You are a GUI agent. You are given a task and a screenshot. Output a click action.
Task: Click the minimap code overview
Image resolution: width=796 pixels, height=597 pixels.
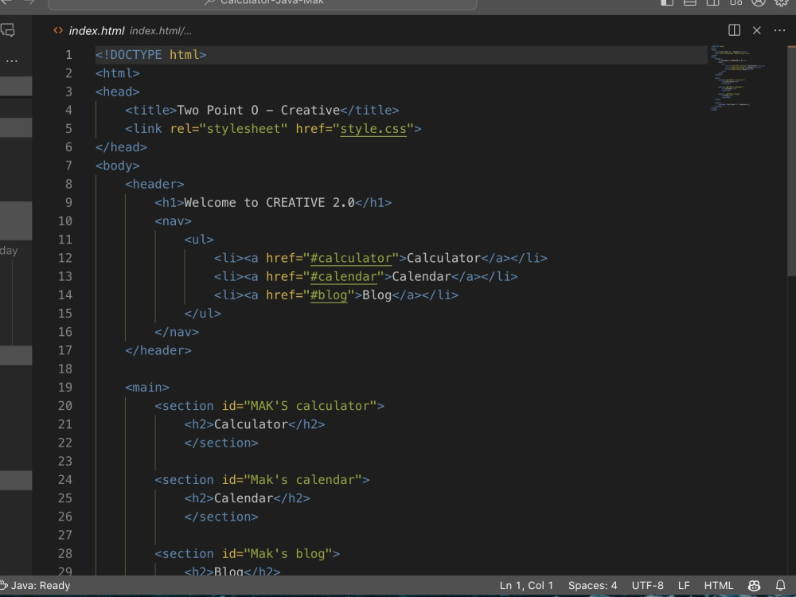737,76
